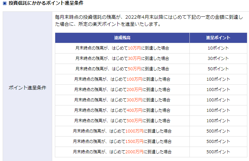Image resolution: width=249 pixels, height=161 pixels.
Task: Click the 進呈ポイント column header
Action: pyautogui.click(x=218, y=38)
